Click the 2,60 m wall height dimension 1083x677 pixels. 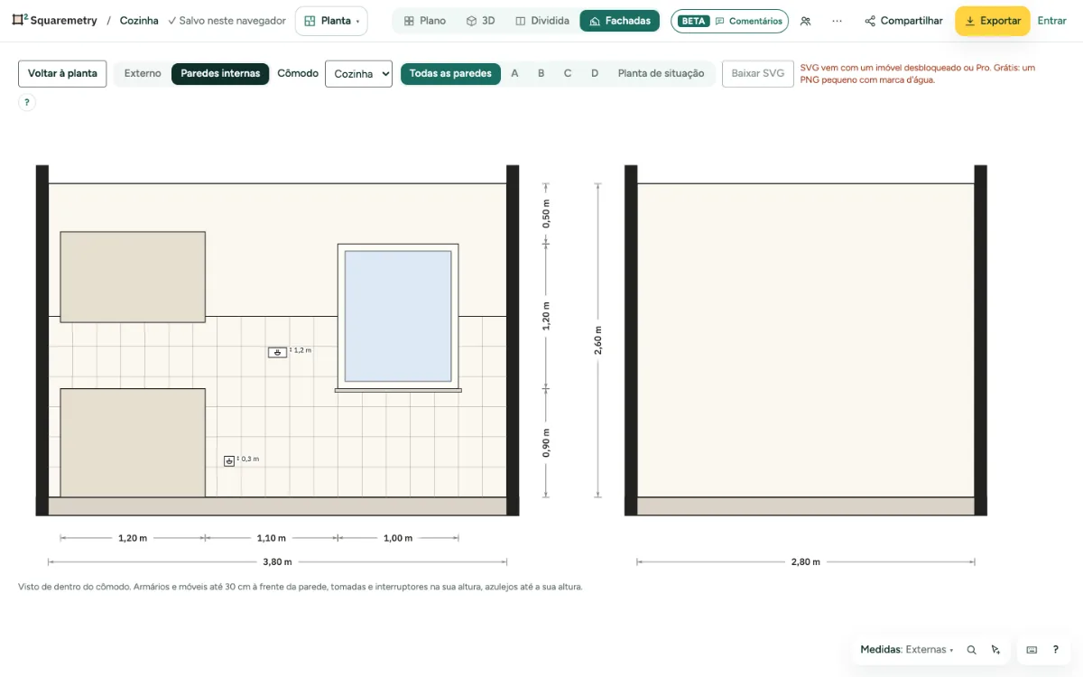tap(597, 340)
